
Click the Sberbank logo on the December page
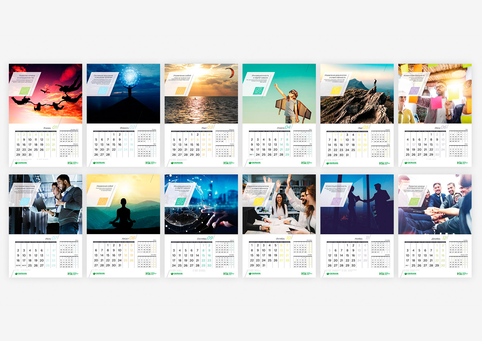[x=410, y=274]
